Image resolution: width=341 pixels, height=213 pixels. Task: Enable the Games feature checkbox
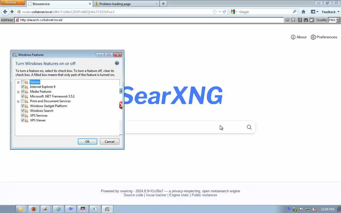pos(23,82)
